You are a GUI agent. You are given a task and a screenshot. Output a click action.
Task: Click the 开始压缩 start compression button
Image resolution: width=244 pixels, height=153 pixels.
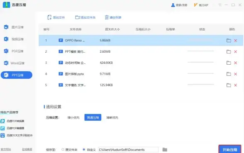(230, 150)
